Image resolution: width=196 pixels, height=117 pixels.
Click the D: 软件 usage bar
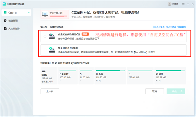tap(170, 71)
